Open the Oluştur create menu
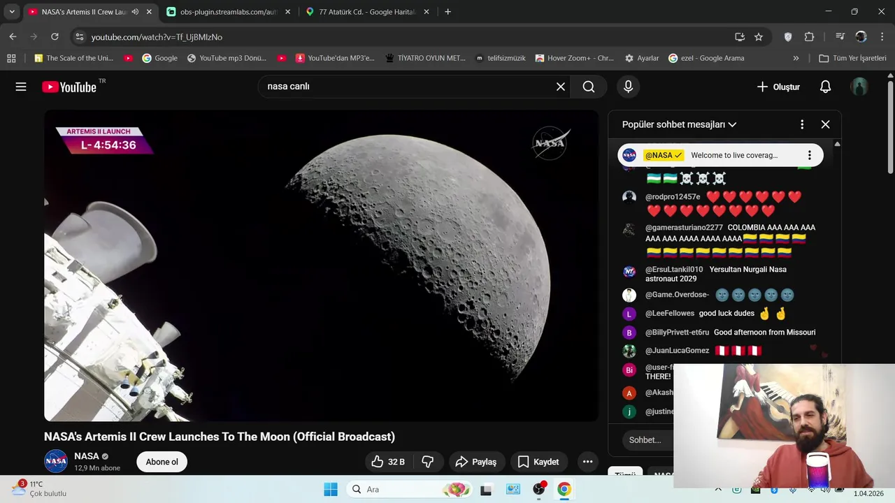This screenshot has width=895, height=503. [x=778, y=87]
